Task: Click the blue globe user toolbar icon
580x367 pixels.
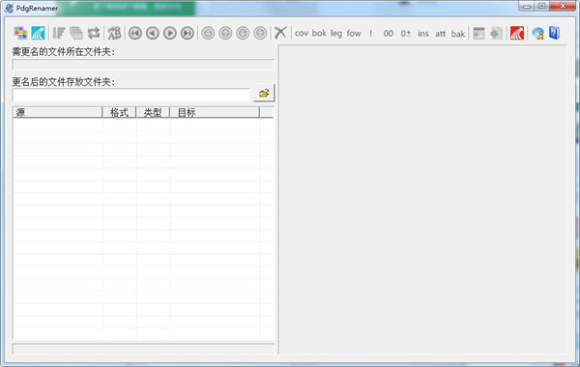Action: point(537,33)
